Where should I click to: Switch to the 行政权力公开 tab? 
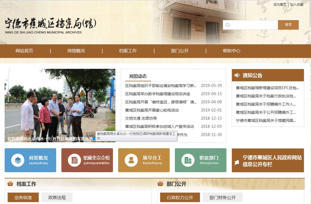point(180,197)
